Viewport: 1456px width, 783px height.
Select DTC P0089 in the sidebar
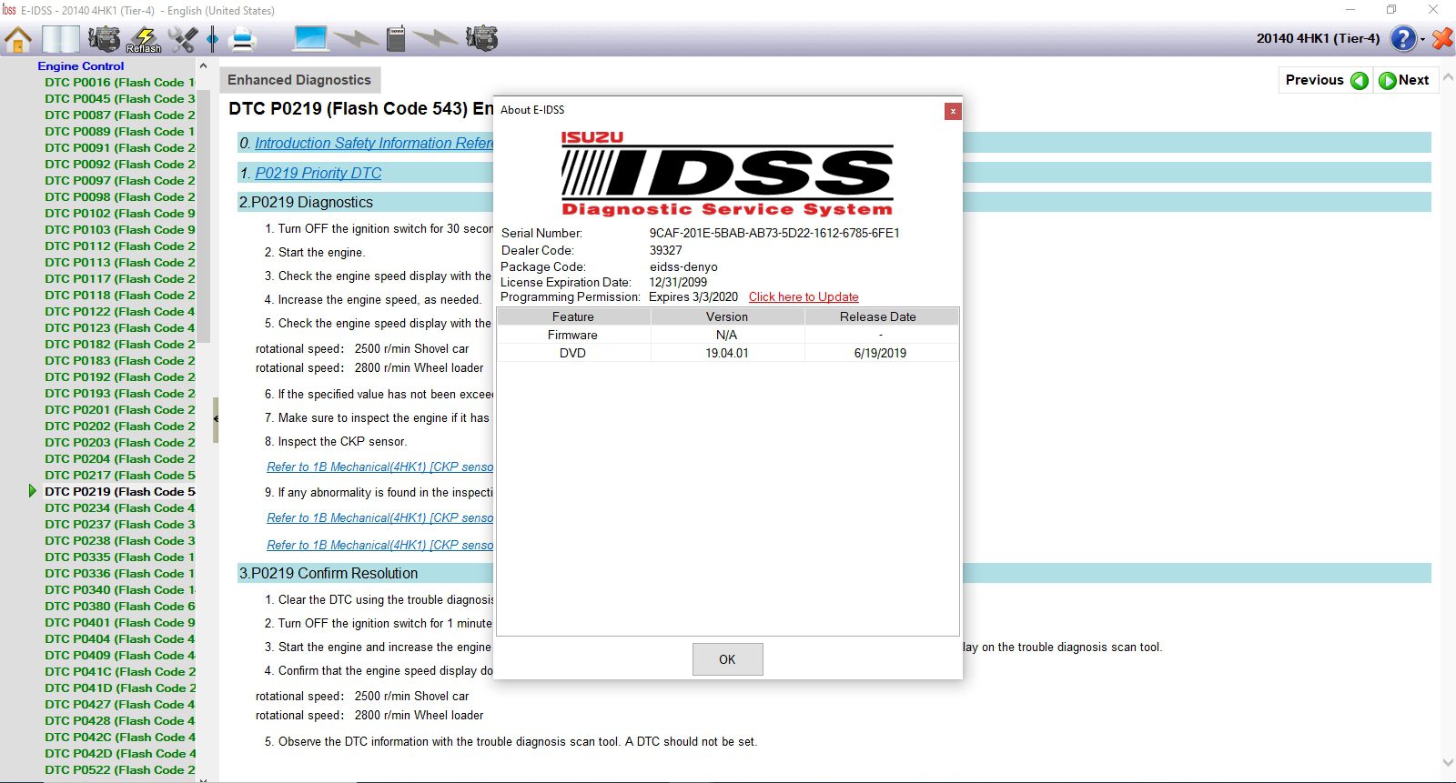[x=120, y=131]
